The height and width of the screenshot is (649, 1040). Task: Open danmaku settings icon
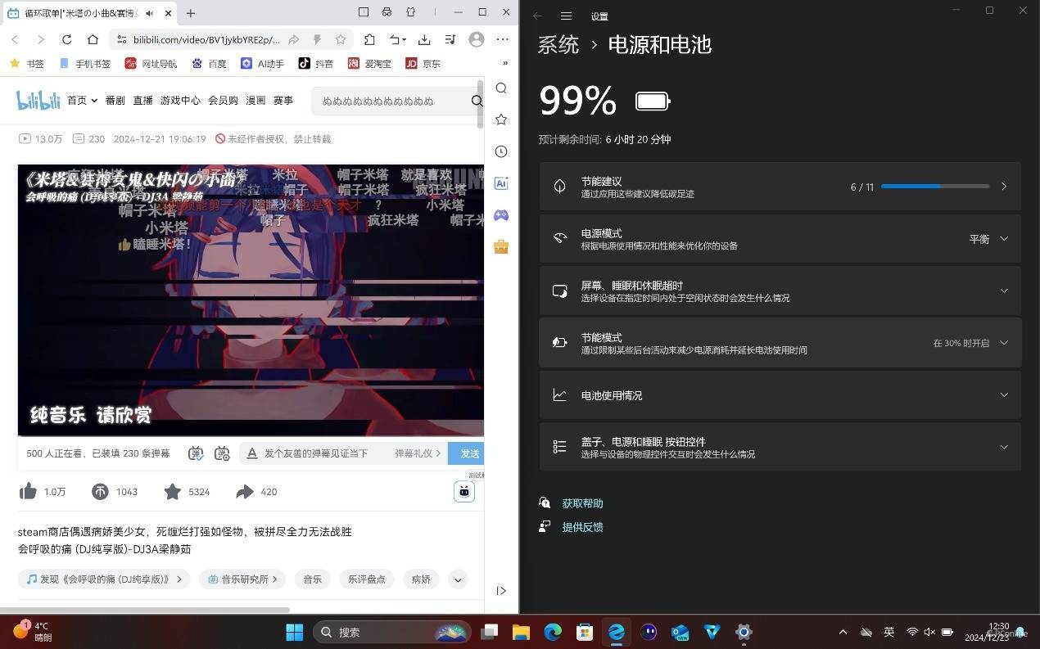[x=222, y=453]
